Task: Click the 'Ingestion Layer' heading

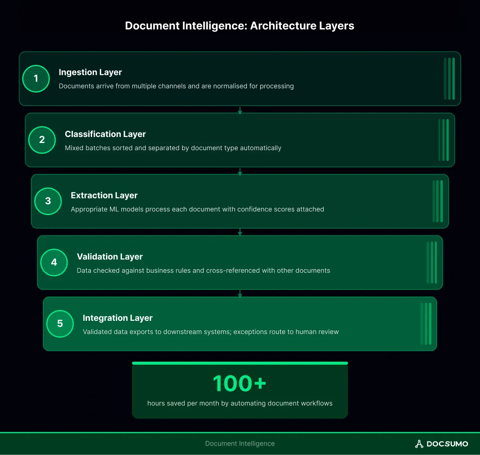Action: (90, 72)
